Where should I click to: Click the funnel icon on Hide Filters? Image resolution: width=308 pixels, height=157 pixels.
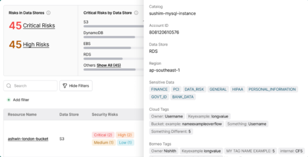65,86
